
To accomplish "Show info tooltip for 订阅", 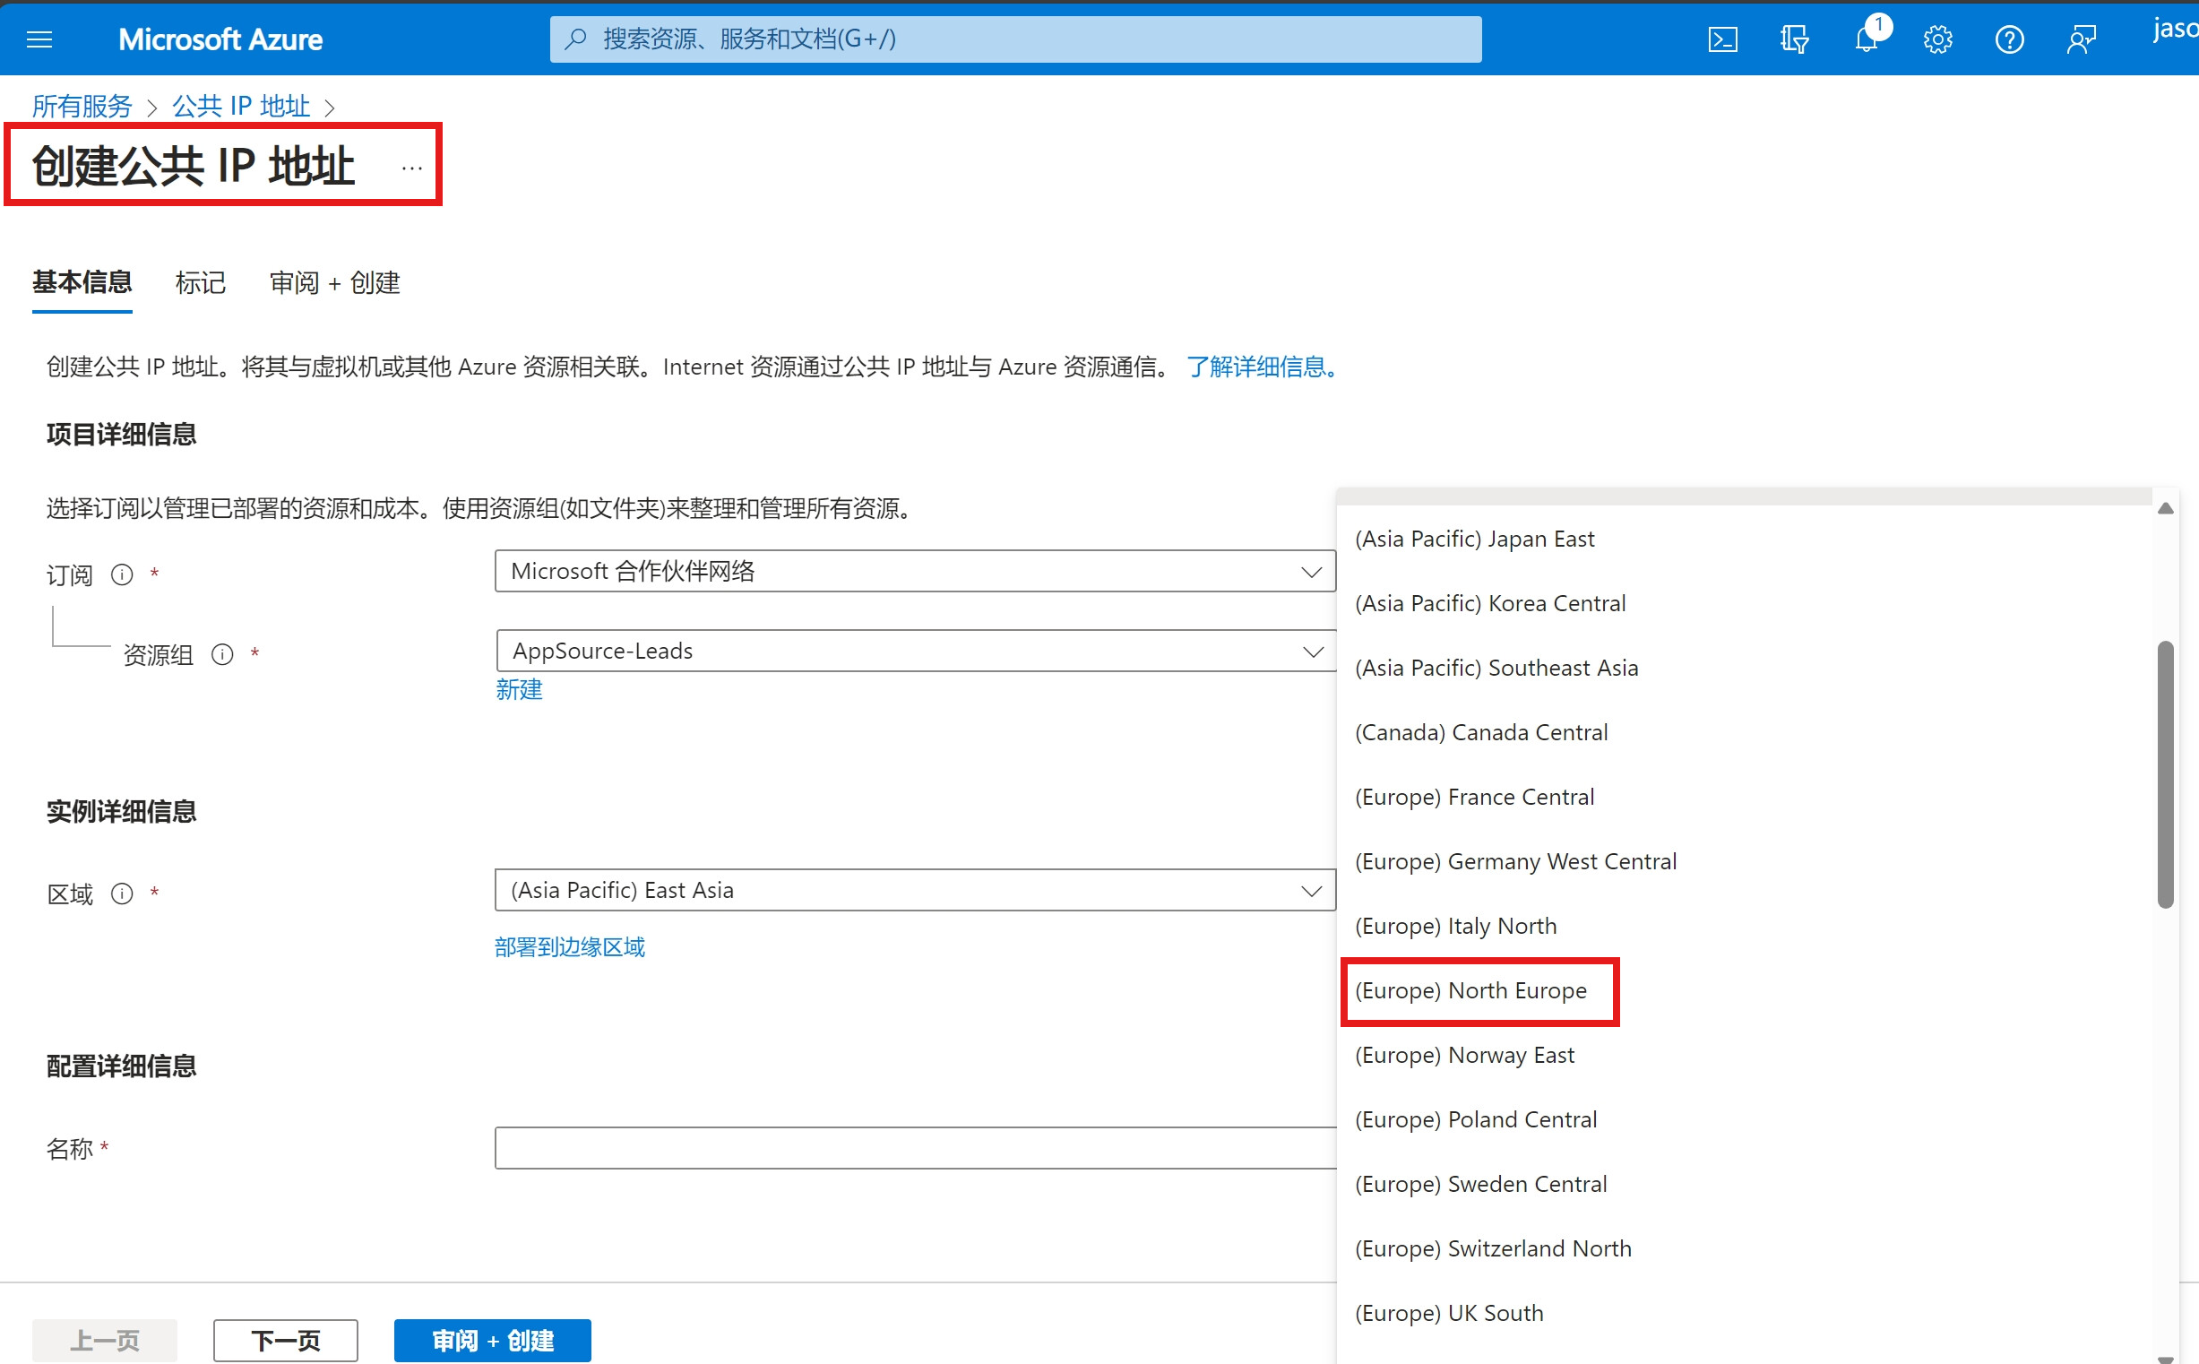I will click(x=122, y=574).
